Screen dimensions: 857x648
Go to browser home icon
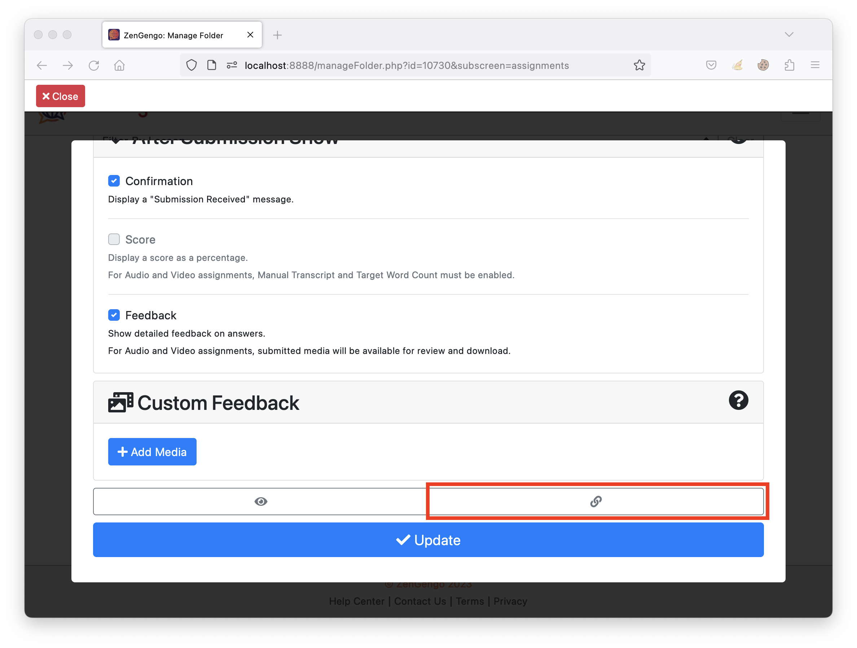coord(119,66)
